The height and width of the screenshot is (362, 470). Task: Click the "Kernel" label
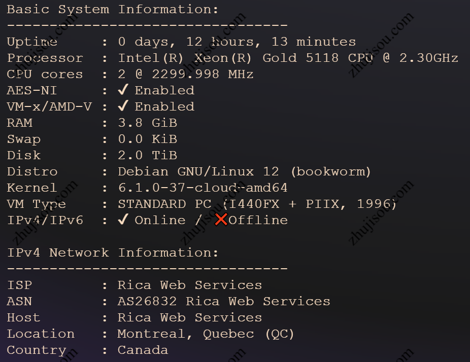[x=32, y=188]
